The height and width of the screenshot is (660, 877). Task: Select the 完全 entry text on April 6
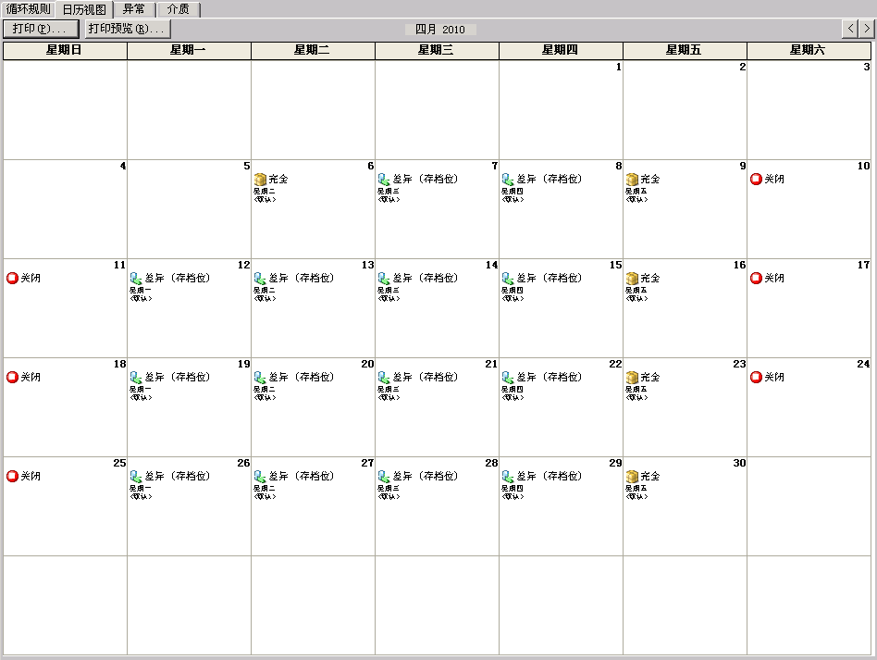pyautogui.click(x=278, y=180)
